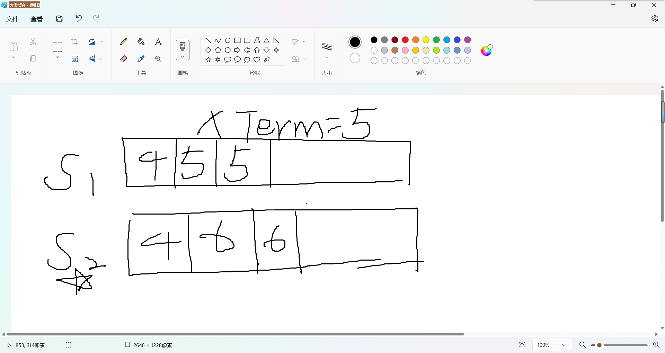Image resolution: width=665 pixels, height=353 pixels.
Task: Open the 查看 menu
Action: click(x=36, y=19)
